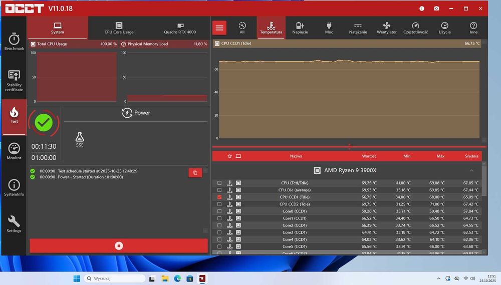Show All sensor categories

[x=242, y=28]
